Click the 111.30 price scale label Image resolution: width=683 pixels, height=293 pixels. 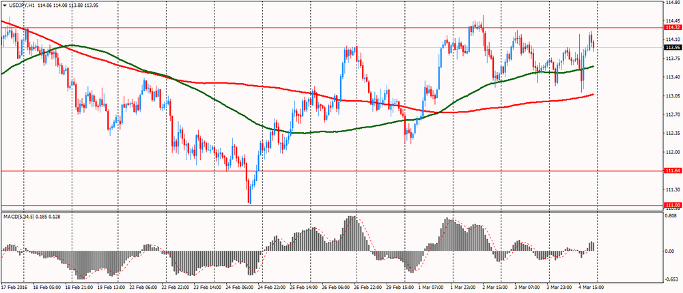672,189
